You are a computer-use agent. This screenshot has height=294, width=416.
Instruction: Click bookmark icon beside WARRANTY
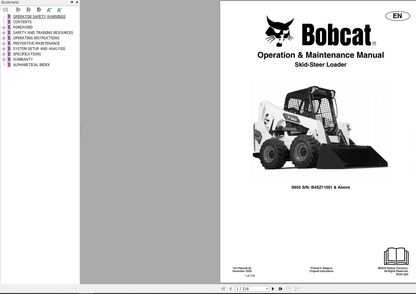9,60
